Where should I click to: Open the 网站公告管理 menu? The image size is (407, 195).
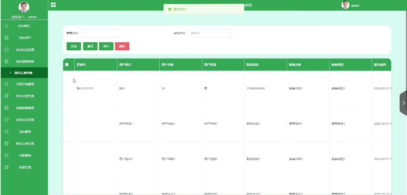(24, 144)
